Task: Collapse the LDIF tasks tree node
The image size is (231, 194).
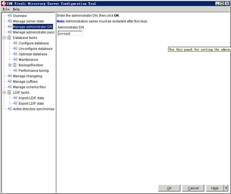Action: [4, 92]
